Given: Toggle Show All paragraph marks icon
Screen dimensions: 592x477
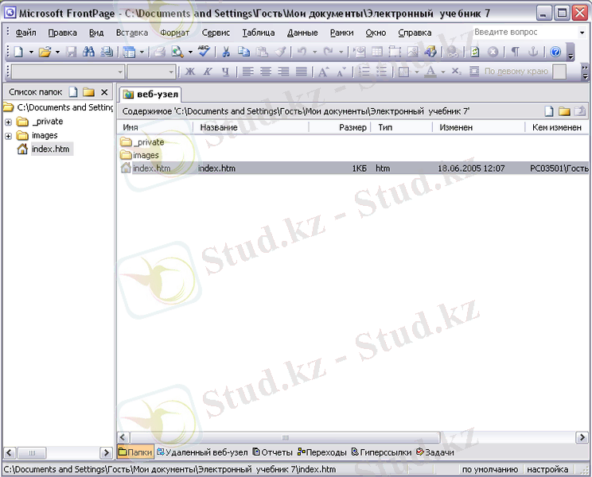Looking at the screenshot, I should pos(515,52).
